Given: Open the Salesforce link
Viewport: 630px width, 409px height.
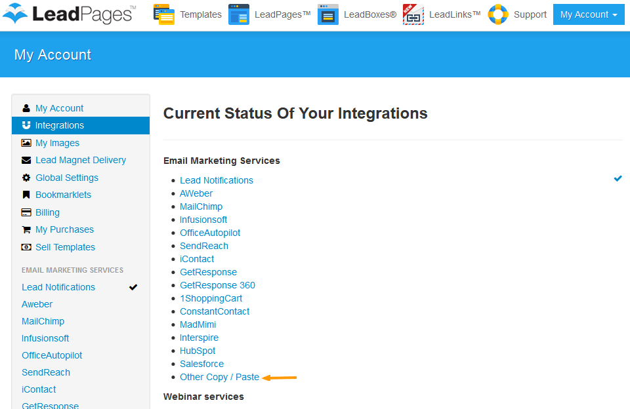Looking at the screenshot, I should click(201, 364).
